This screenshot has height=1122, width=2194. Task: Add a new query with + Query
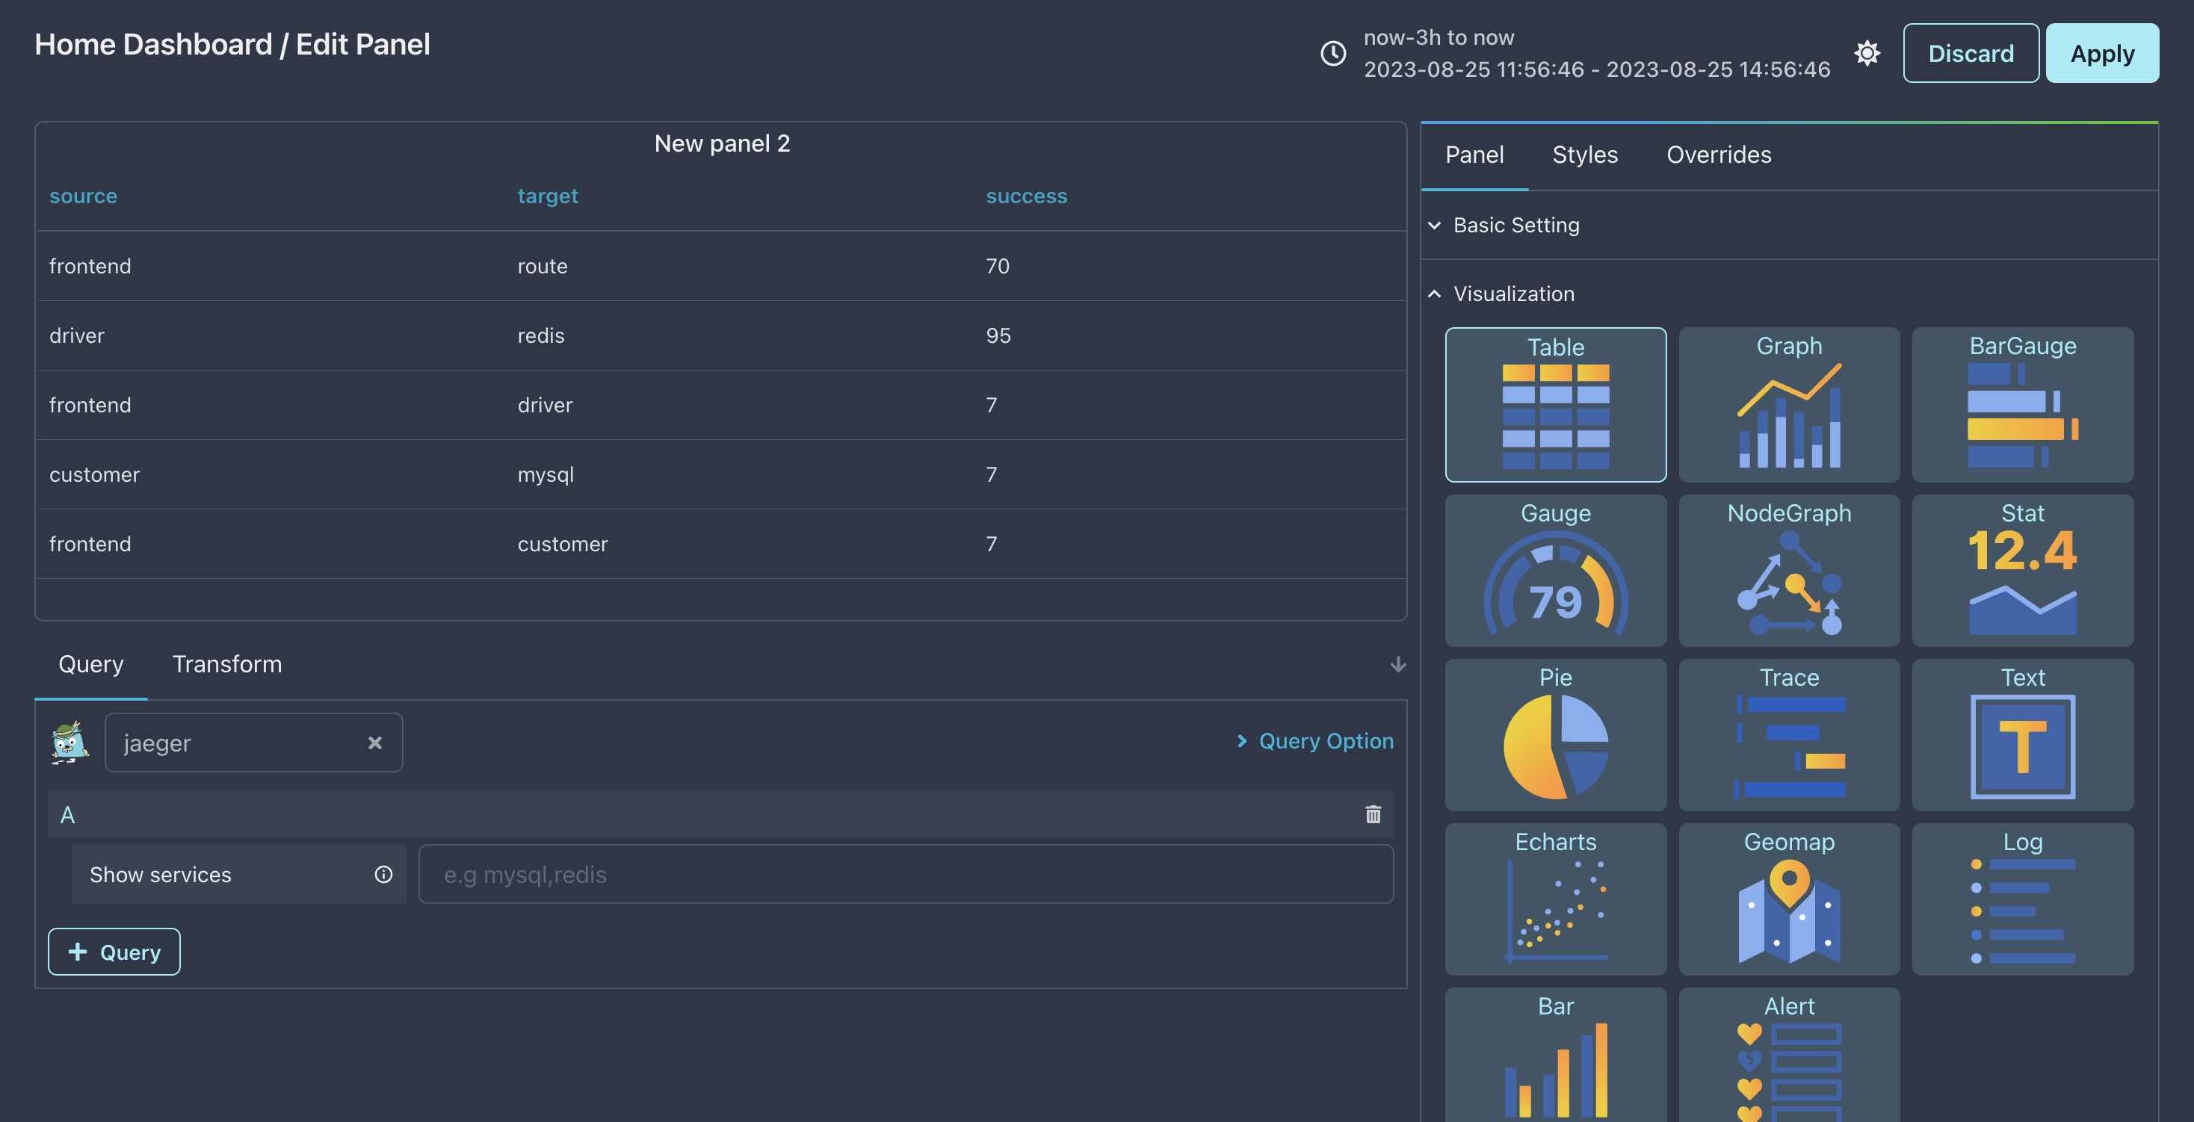[x=114, y=952]
